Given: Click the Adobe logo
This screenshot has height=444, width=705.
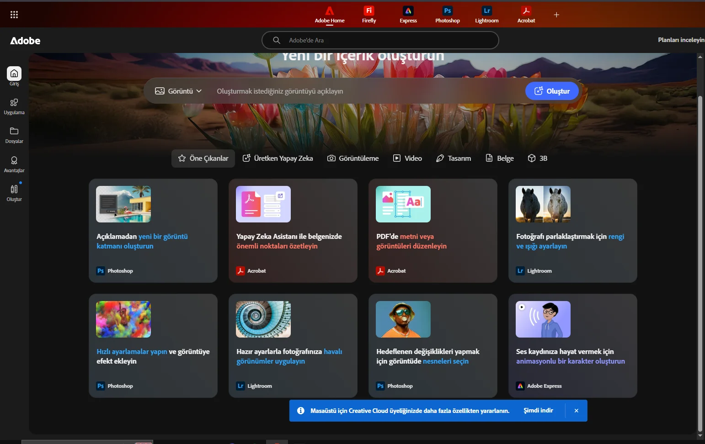Looking at the screenshot, I should tap(25, 41).
